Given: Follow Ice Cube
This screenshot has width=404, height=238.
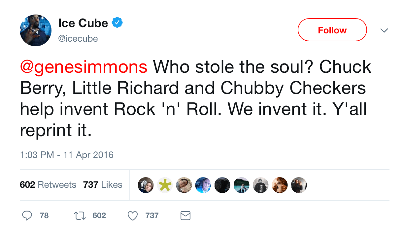Looking at the screenshot, I should pyautogui.click(x=332, y=30).
